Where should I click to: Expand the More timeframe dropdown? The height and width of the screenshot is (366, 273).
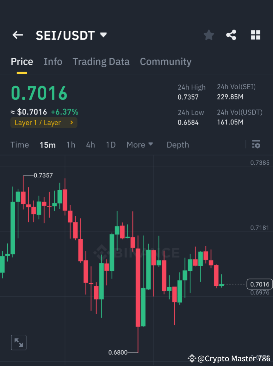click(140, 144)
